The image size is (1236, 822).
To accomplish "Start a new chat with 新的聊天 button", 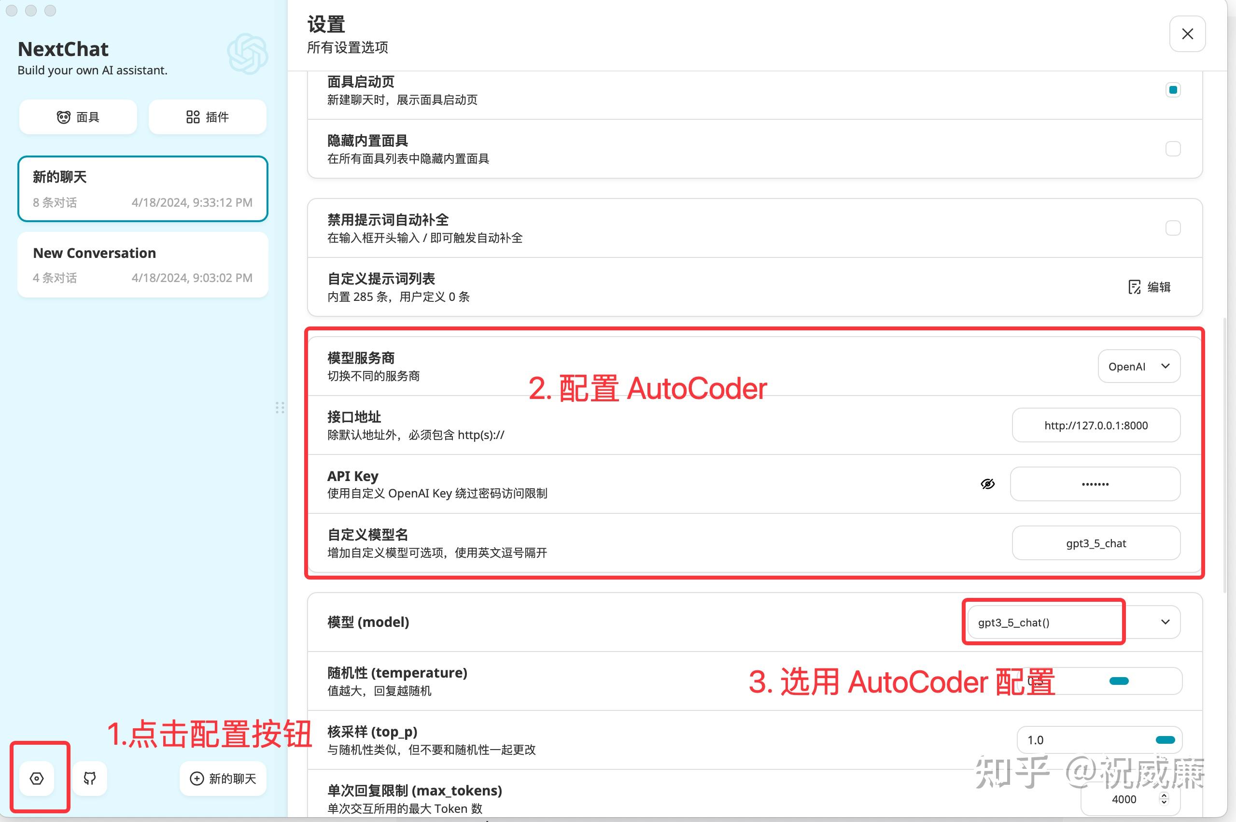I will pos(222,779).
